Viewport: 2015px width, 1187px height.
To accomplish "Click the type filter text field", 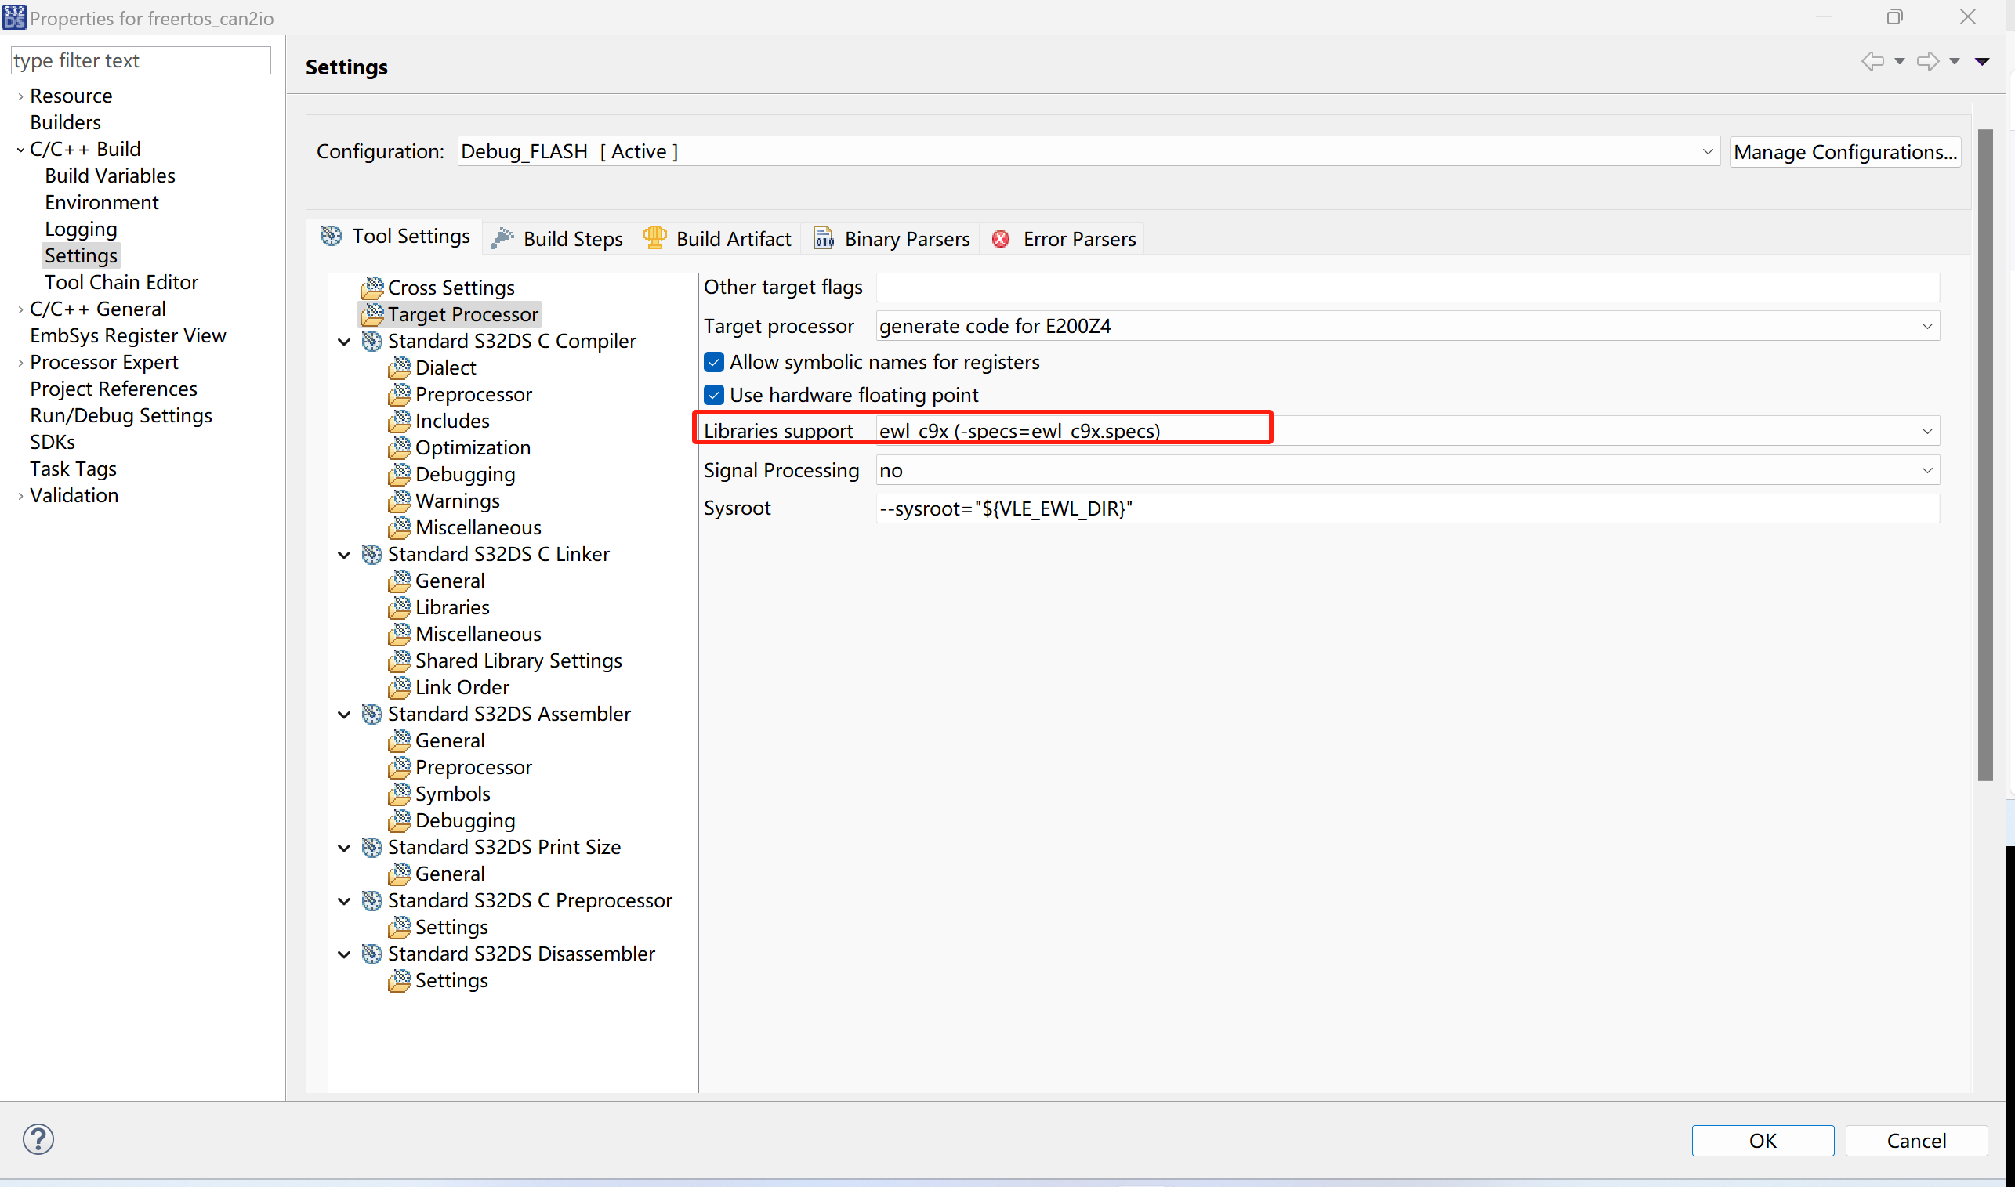I will (141, 61).
